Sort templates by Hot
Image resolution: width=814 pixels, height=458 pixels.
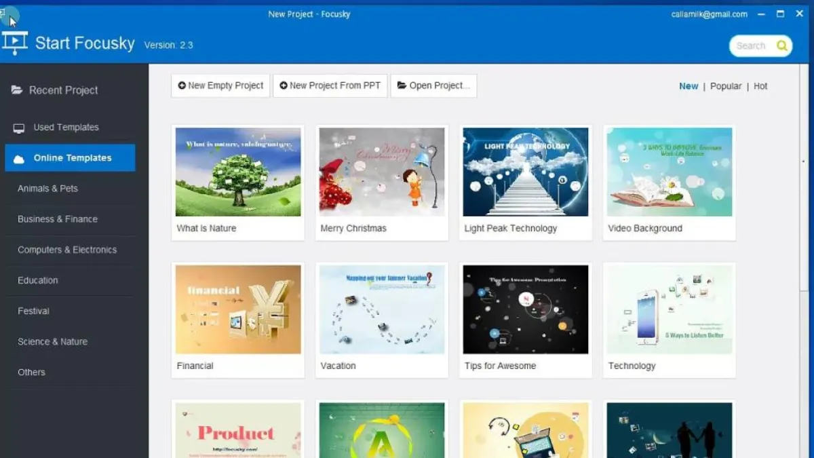pos(760,86)
